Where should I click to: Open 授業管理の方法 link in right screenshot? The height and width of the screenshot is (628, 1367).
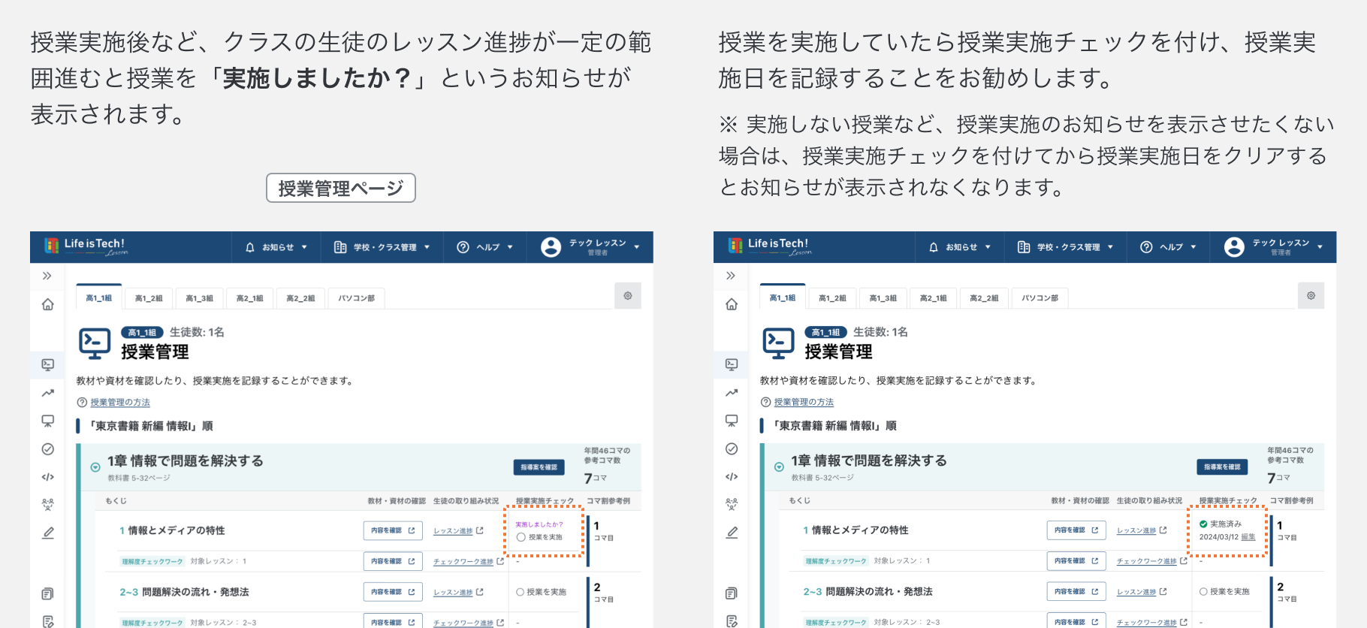[804, 403]
